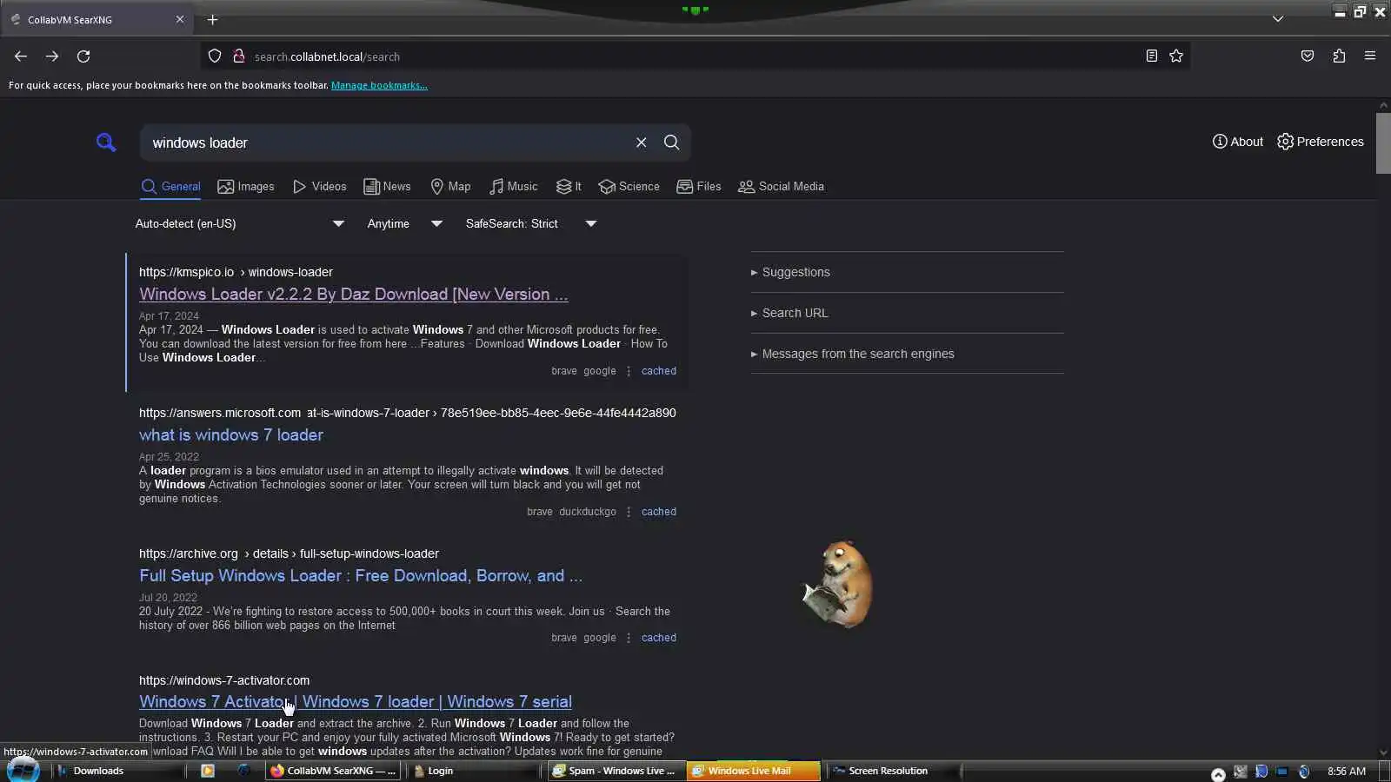This screenshot has height=782, width=1391.
Task: Open 'what is windows 7 loader' result
Action: 231,435
